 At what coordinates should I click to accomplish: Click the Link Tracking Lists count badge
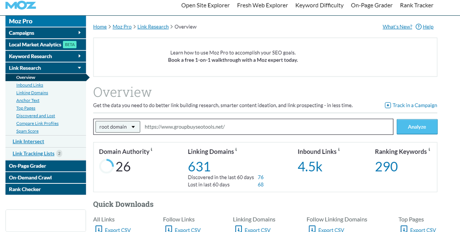tap(59, 154)
